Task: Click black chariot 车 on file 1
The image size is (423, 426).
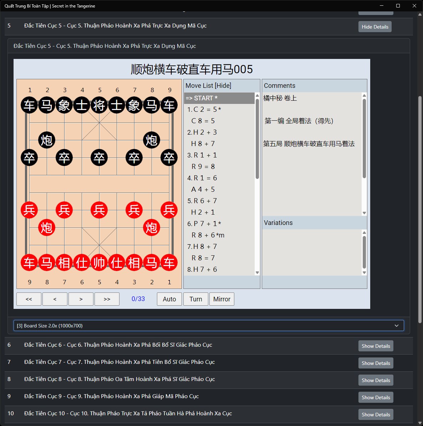Action: point(29,105)
